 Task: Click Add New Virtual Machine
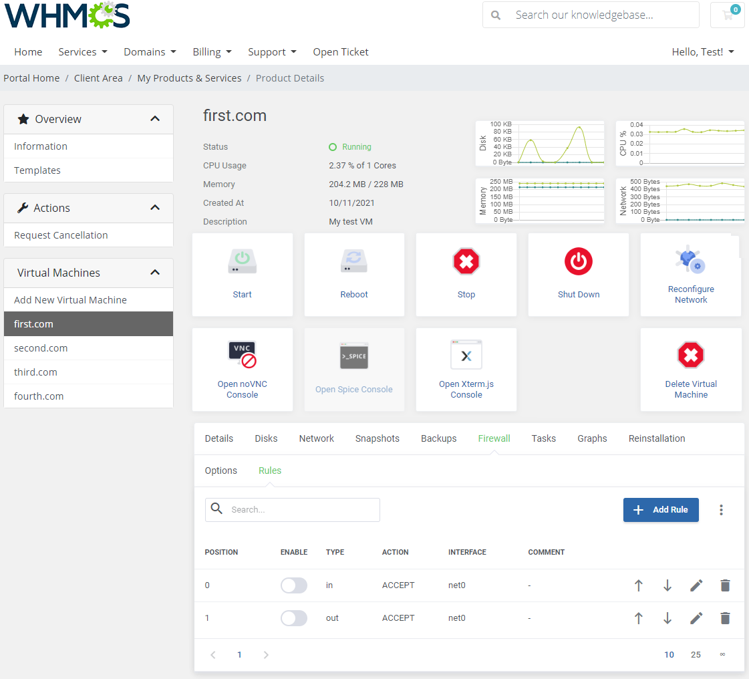click(x=88, y=300)
